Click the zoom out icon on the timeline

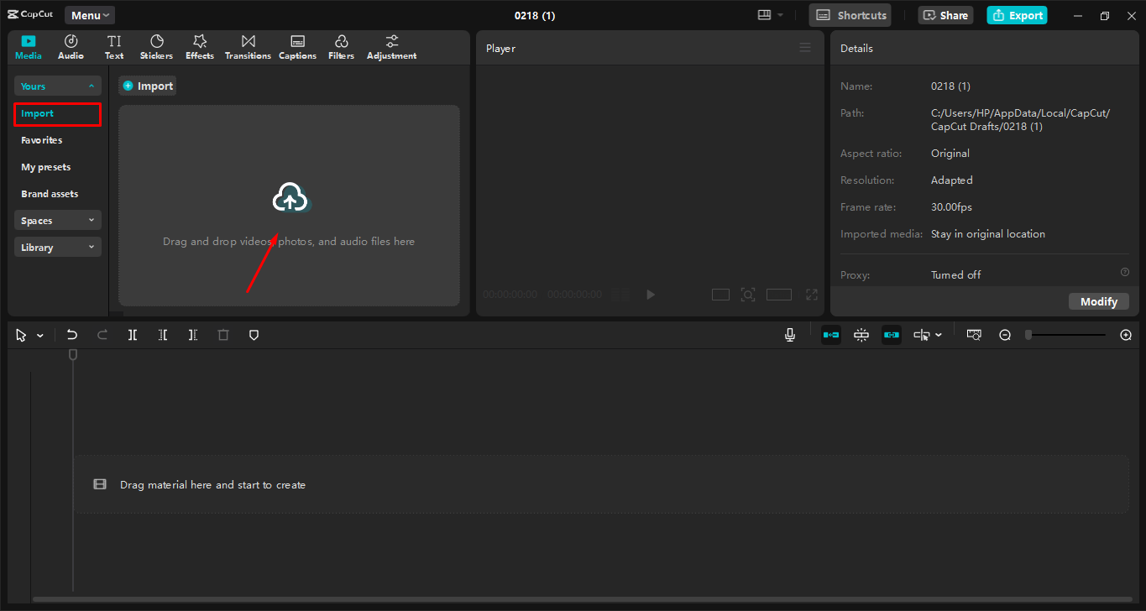(x=1005, y=334)
